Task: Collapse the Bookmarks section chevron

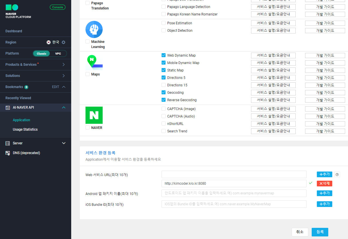Action: tap(64, 87)
